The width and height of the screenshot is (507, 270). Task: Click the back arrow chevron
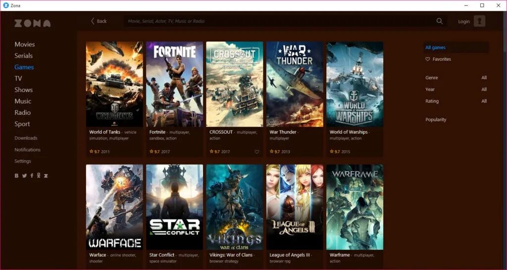[x=93, y=21]
